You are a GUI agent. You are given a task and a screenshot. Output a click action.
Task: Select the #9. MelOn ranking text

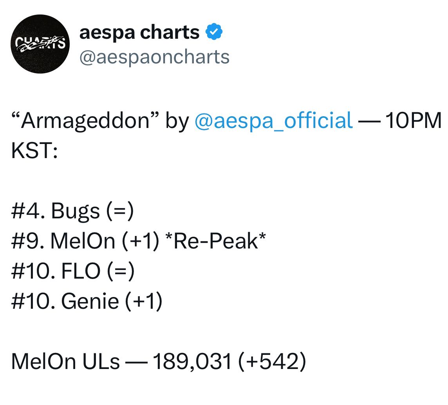pos(63,241)
